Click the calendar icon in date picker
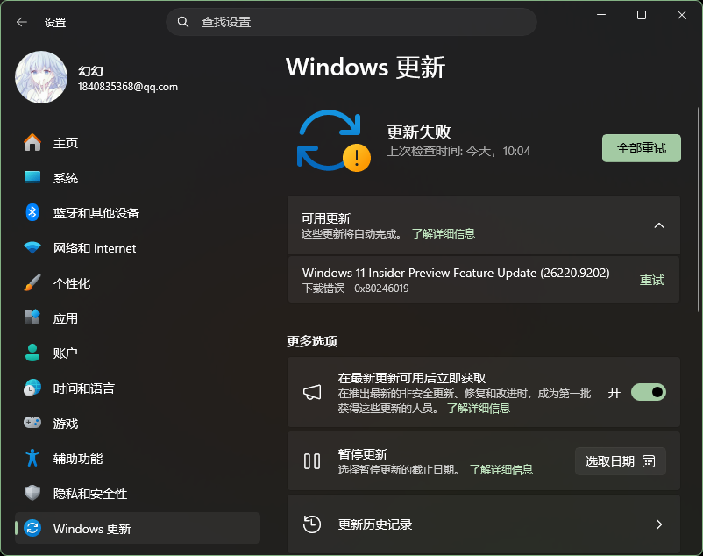 649,461
